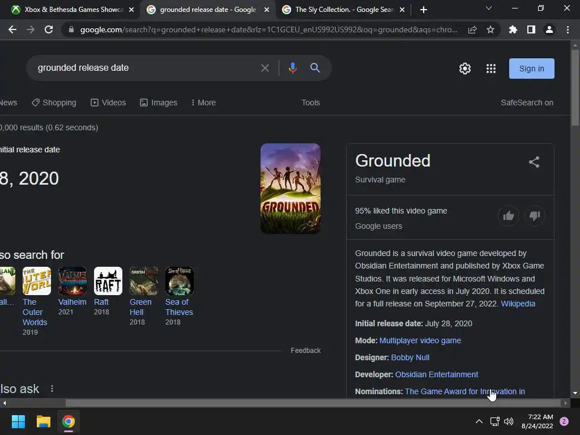580x435 pixels.
Task: Open File Explorer from the taskbar
Action: pos(43,421)
